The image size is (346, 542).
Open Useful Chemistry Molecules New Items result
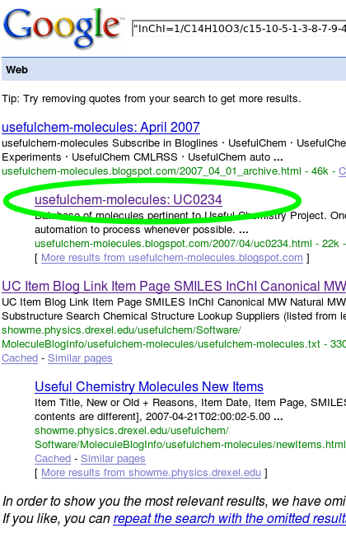click(x=149, y=387)
